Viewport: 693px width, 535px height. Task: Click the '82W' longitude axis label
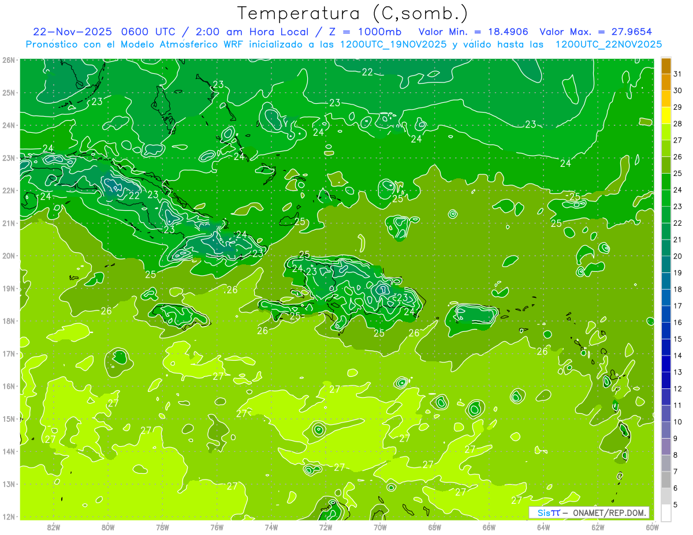pyautogui.click(x=54, y=527)
